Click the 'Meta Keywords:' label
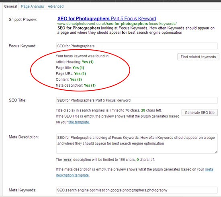 click(23, 190)
